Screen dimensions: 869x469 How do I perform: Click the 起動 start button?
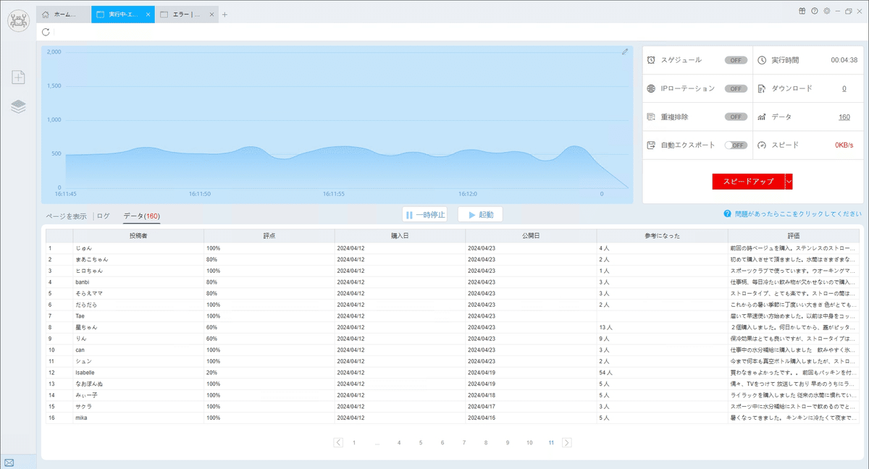(x=480, y=214)
